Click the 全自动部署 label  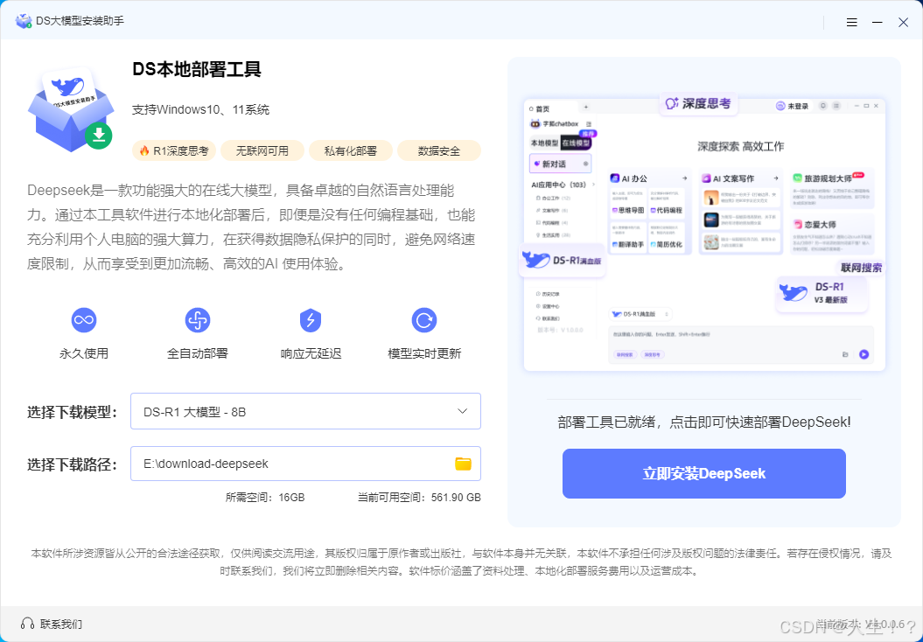tap(197, 353)
